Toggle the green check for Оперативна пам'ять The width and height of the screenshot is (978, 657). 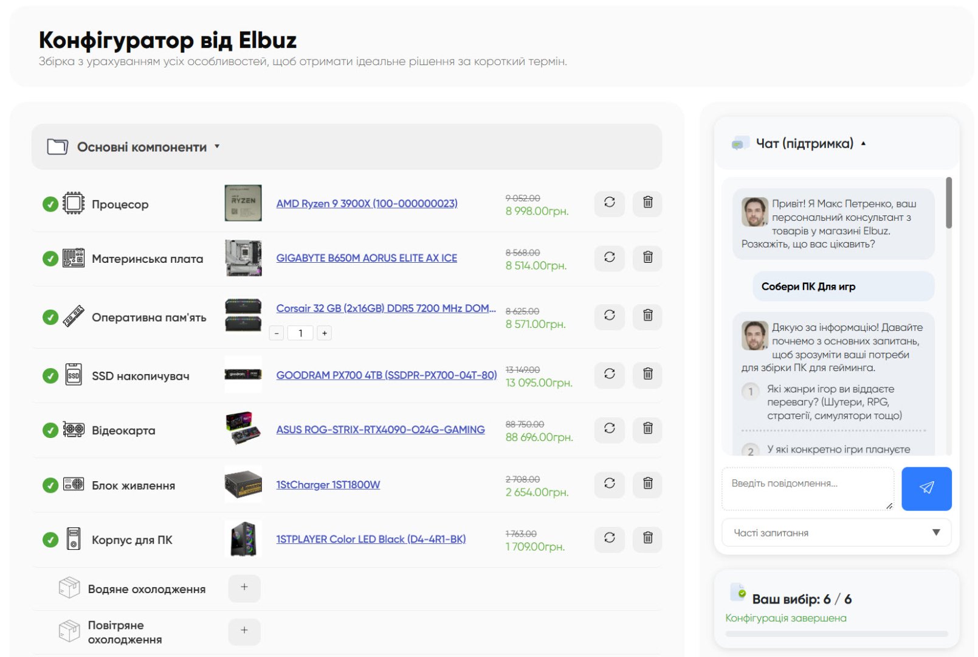point(50,317)
